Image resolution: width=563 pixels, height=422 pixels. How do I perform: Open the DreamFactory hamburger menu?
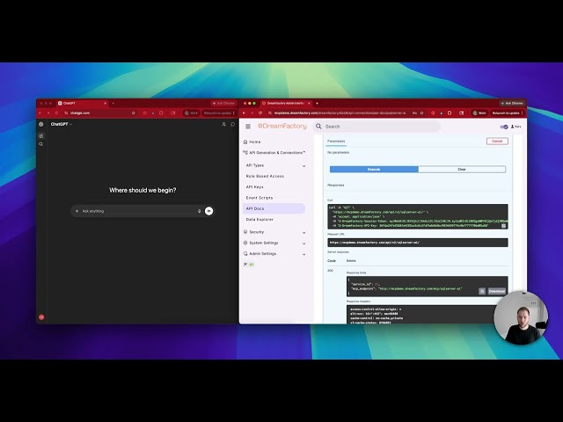(248, 127)
